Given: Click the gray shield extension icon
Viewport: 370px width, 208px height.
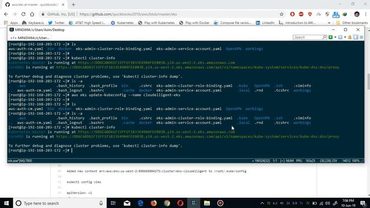Looking at the screenshot, I should pyautogui.click(x=327, y=14).
